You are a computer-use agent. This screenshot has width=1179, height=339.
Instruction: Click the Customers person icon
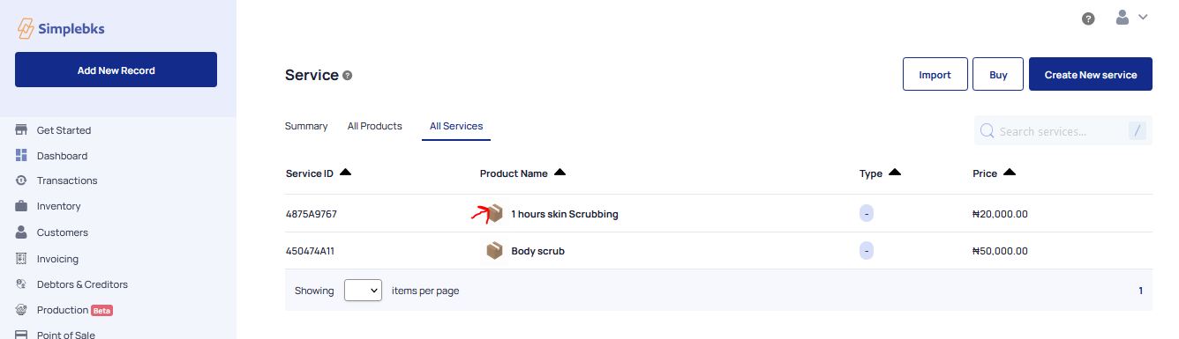(21, 232)
